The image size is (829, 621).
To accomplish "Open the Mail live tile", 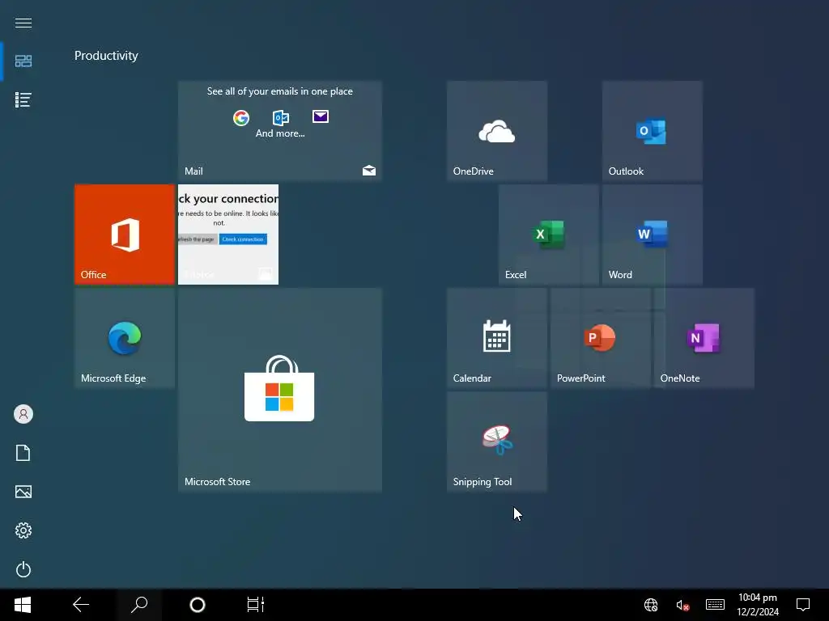I will (x=279, y=130).
